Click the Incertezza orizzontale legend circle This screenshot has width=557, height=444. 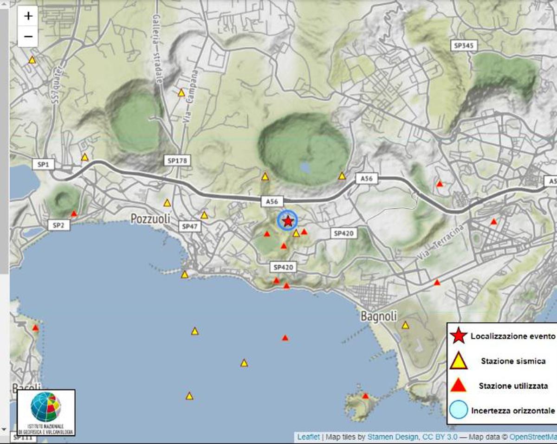click(x=459, y=410)
